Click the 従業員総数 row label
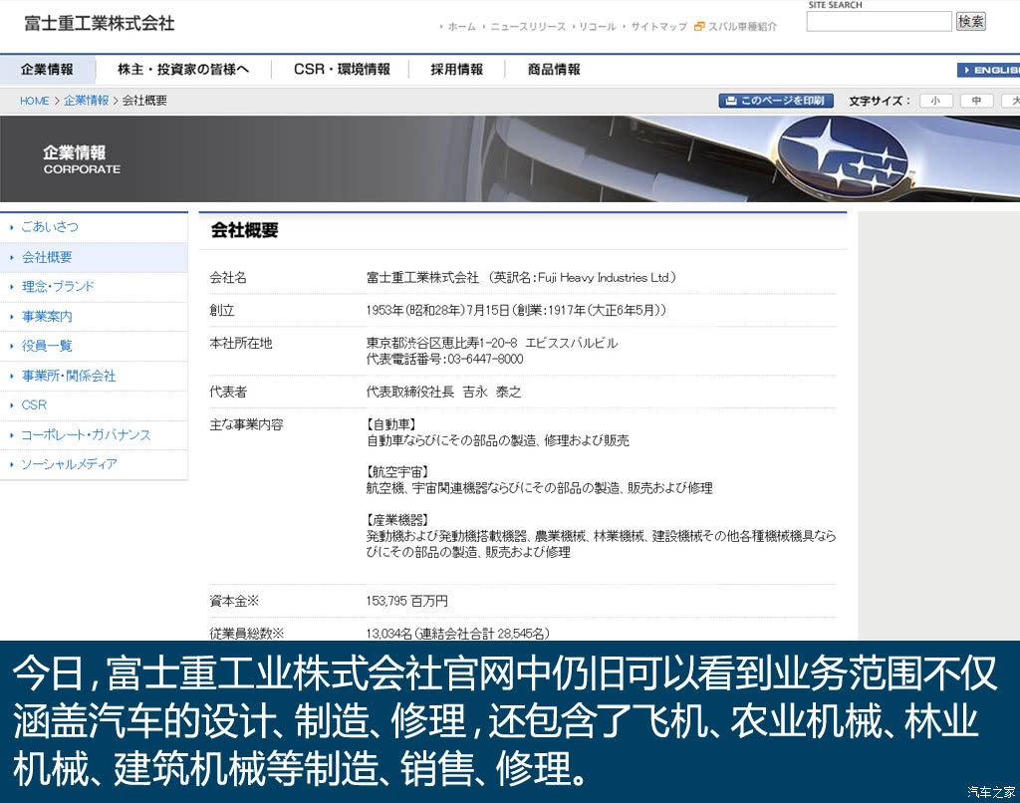The width and height of the screenshot is (1020, 803). click(x=247, y=634)
